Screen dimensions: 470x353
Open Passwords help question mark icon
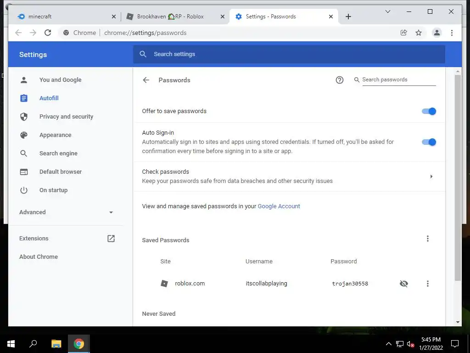coord(339,80)
